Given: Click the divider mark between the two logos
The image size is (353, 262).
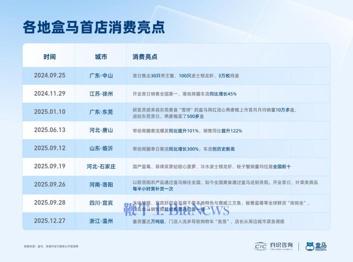Looking at the screenshot, I should pyautogui.click(x=299, y=246).
